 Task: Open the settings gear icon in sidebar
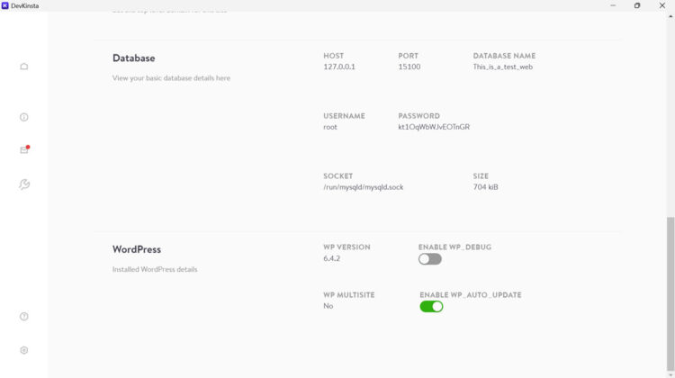click(x=24, y=350)
